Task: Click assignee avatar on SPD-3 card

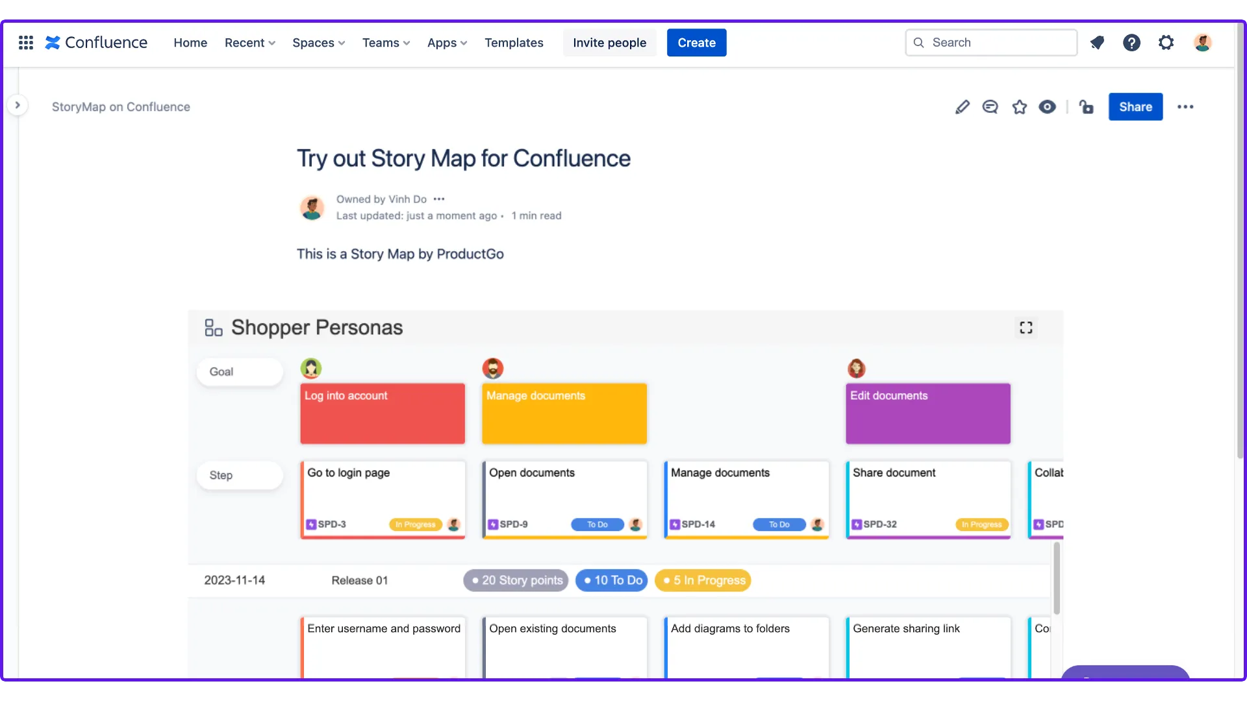Action: 454,524
